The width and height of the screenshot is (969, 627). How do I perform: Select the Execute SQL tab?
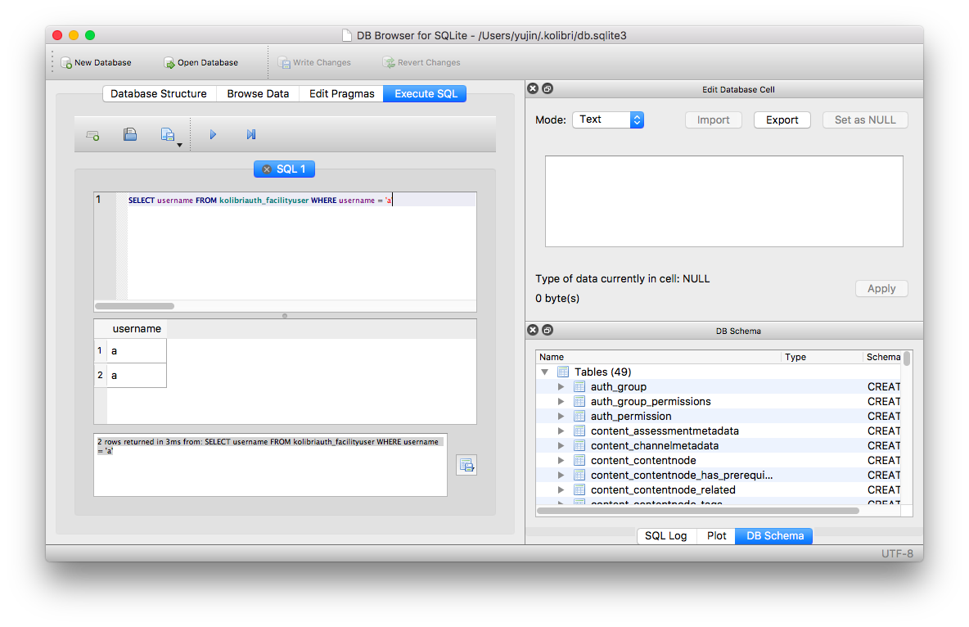point(426,94)
